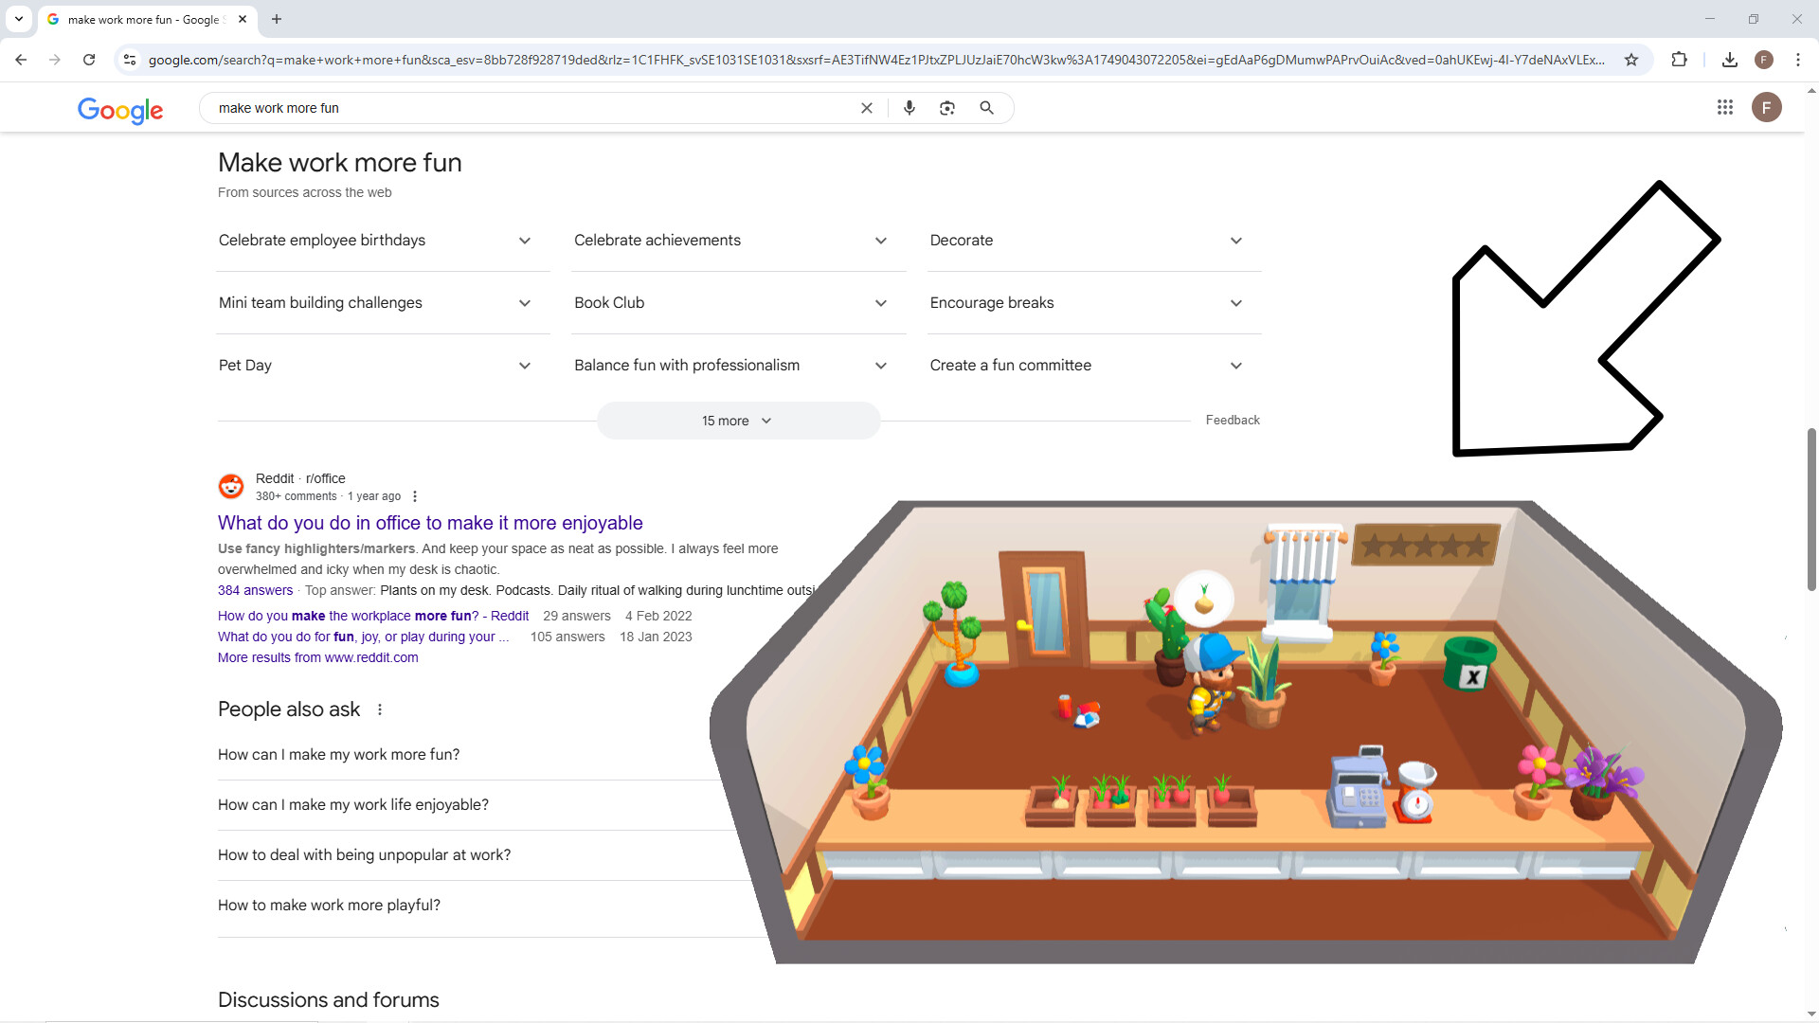Open the link What do you do in office
This screenshot has width=1819, height=1023.
click(x=430, y=522)
